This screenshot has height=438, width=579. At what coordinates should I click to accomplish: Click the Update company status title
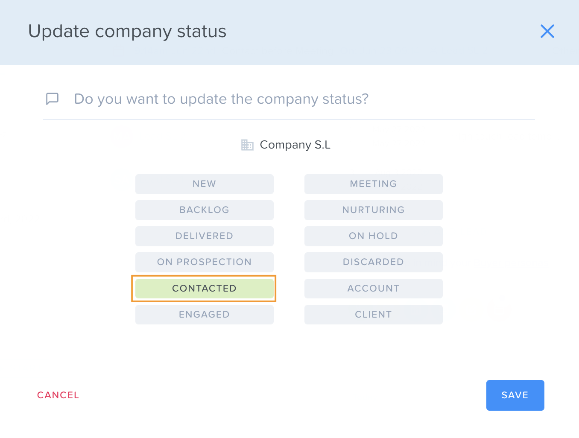pos(127,32)
